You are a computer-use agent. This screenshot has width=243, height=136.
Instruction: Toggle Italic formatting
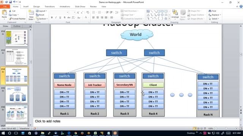pos(56,17)
